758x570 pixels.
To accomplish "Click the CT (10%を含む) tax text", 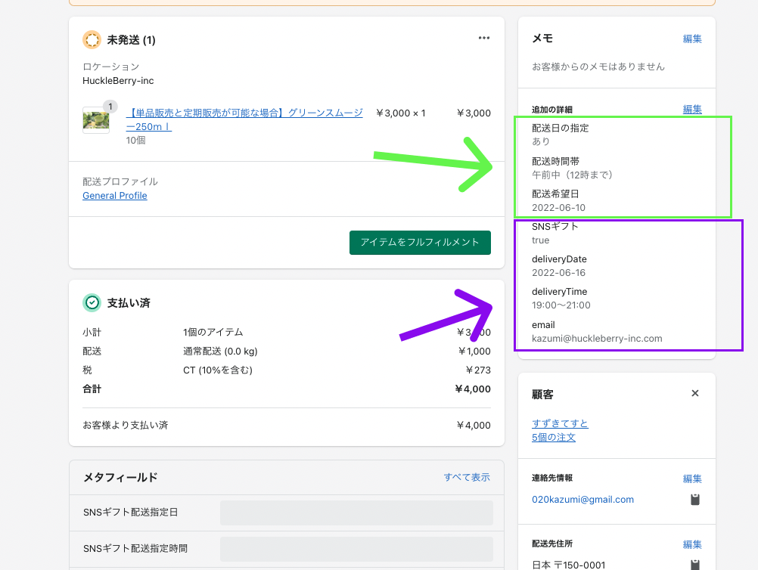I will coord(218,370).
